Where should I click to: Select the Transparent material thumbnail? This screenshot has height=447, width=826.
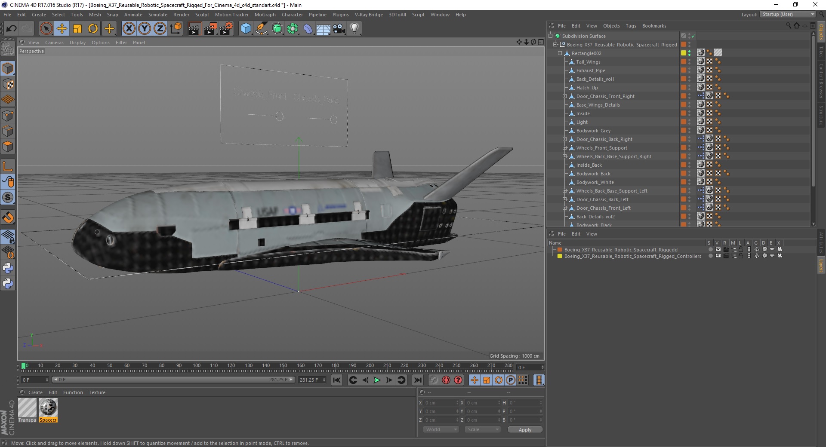27,407
